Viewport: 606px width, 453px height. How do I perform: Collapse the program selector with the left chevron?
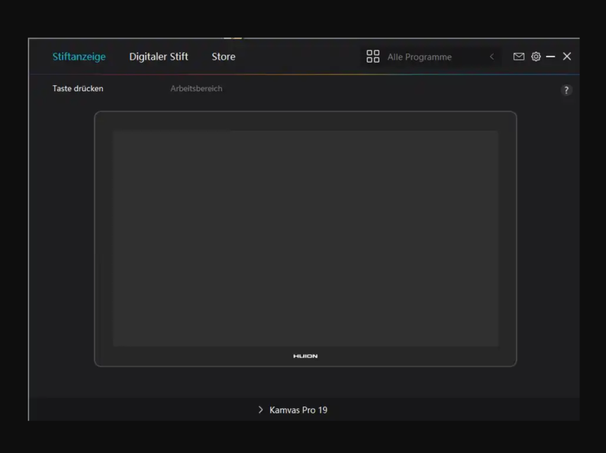click(x=491, y=56)
